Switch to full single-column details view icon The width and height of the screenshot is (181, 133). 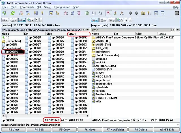pyautogui.click(x=42, y=13)
